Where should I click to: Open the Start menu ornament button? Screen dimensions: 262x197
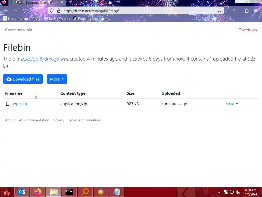pos(6,192)
